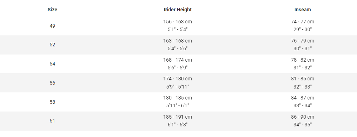
Task: Select size 49 cell
Action: [x=52, y=26]
